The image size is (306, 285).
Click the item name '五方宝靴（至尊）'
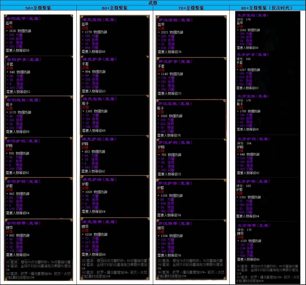(253, 96)
